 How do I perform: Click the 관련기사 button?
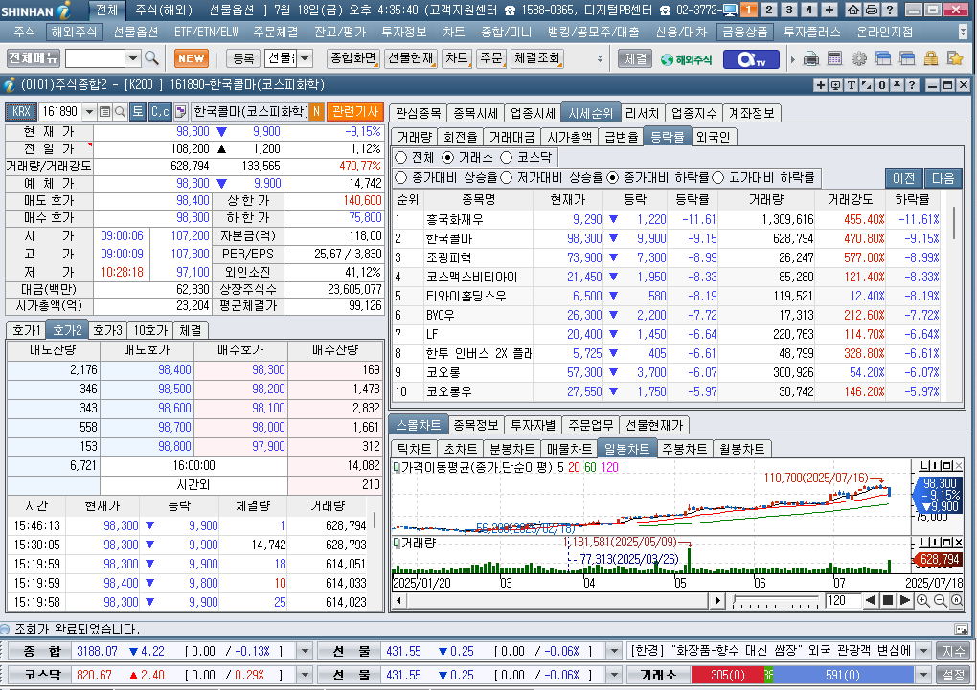[x=355, y=111]
